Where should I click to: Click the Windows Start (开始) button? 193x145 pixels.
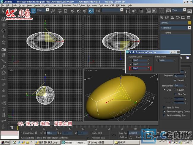coord(5,143)
